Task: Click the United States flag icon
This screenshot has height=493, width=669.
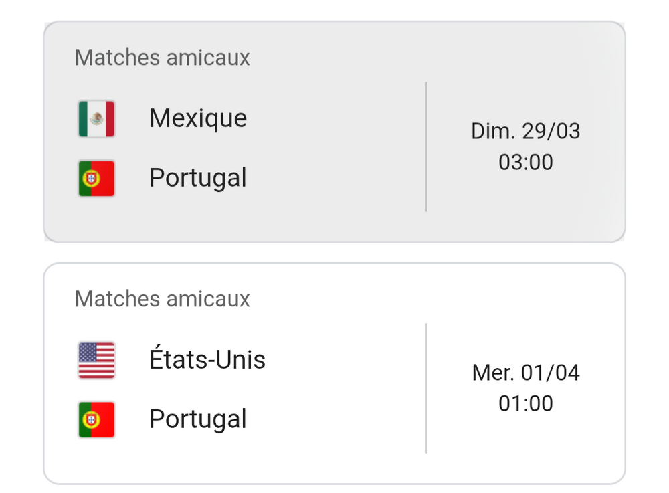Action: point(96,361)
